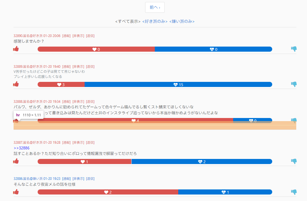Hide post 32890 using its 非表示 toggle
307x201 pixels.
pyautogui.click(x=79, y=36)
